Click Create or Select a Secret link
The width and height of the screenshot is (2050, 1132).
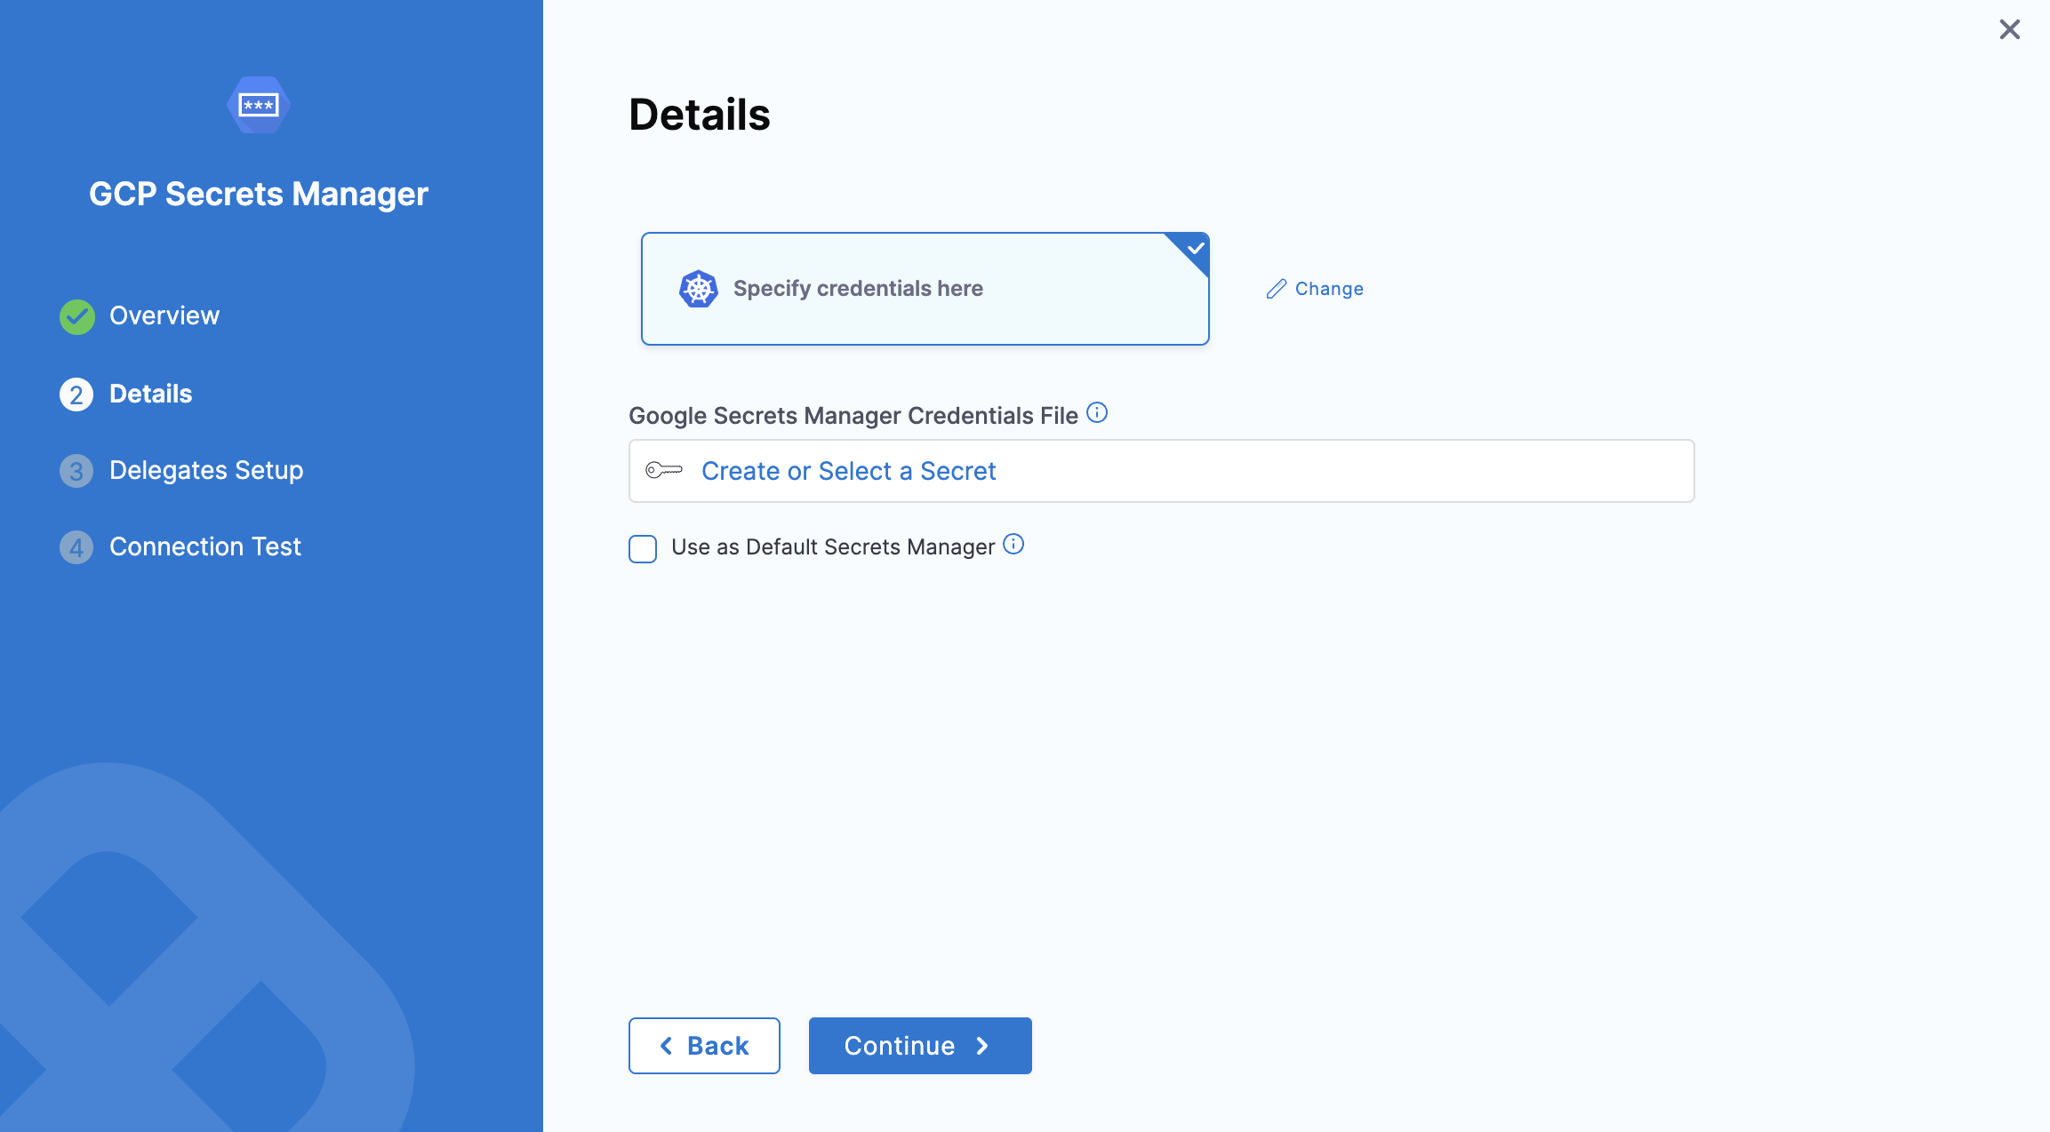pyautogui.click(x=848, y=471)
